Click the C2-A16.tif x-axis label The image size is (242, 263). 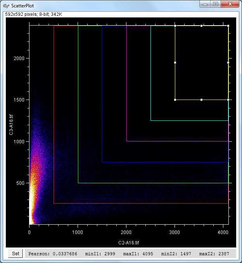[x=129, y=242]
